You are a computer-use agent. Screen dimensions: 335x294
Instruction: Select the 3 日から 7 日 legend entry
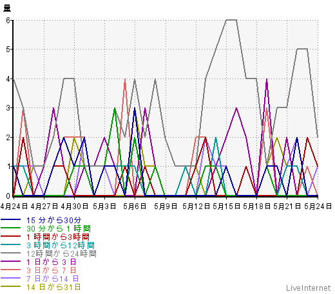pyautogui.click(x=52, y=270)
